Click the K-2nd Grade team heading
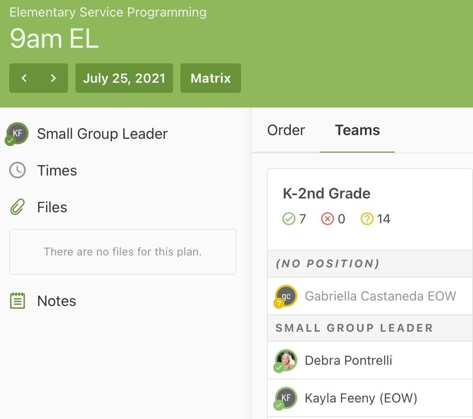 [326, 193]
